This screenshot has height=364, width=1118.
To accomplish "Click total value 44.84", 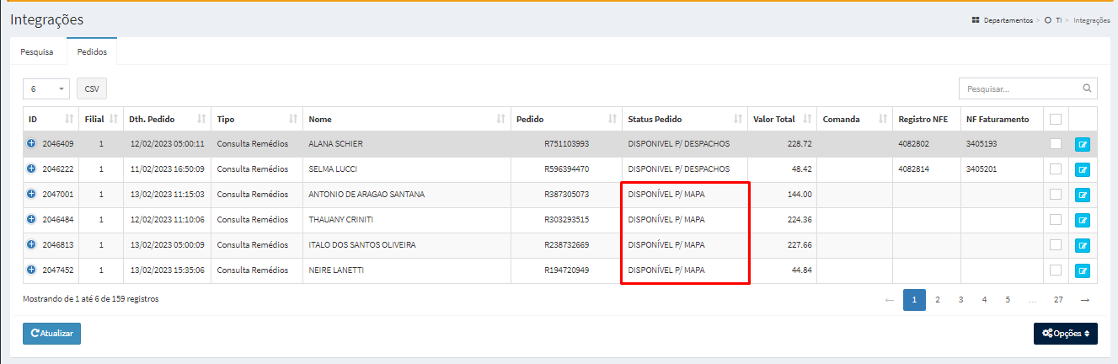I will (801, 270).
